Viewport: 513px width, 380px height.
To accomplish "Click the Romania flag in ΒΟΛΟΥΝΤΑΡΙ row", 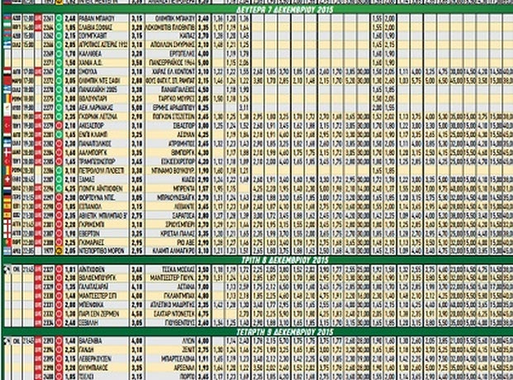I will (7, 98).
